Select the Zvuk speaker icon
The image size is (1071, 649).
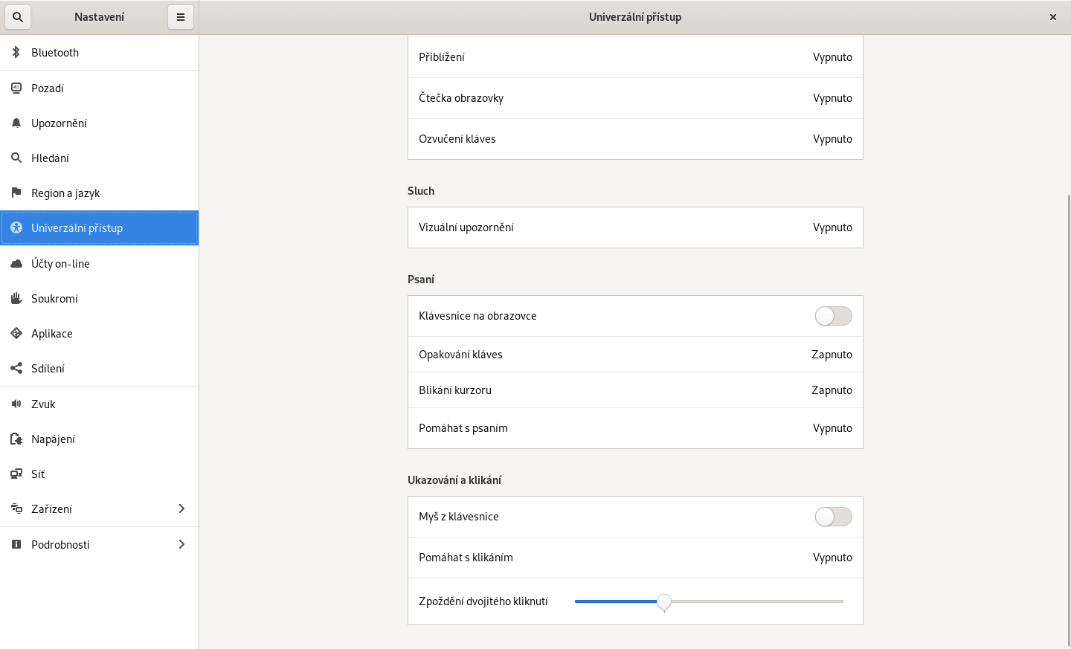[x=16, y=404]
